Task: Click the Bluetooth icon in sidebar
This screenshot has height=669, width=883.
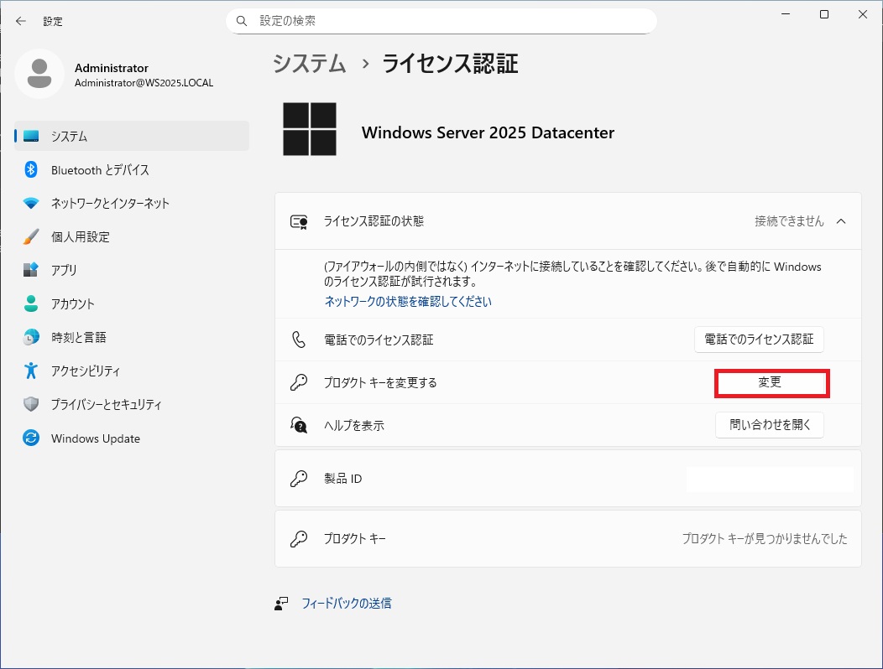Action: pos(31,169)
